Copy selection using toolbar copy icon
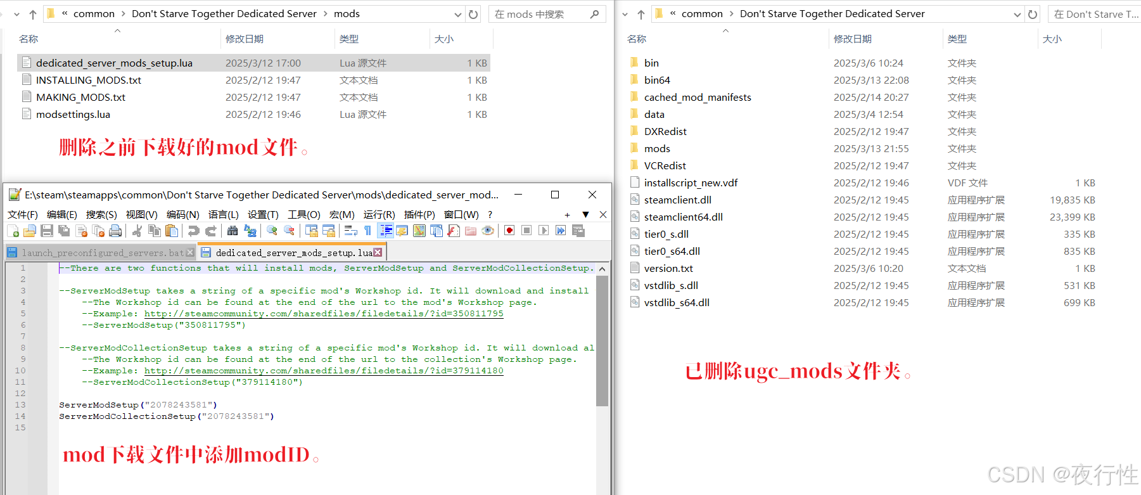Viewport: 1141px width, 495px height. click(x=154, y=231)
